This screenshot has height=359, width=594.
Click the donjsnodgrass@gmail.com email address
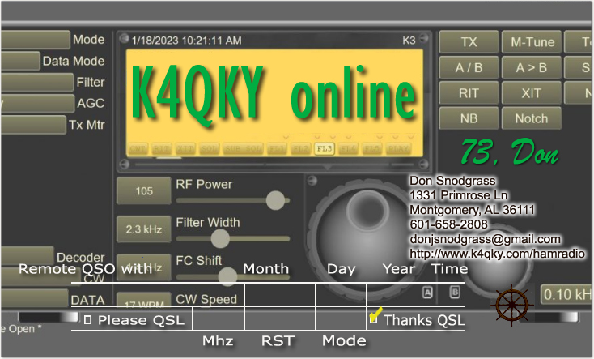pos(485,239)
